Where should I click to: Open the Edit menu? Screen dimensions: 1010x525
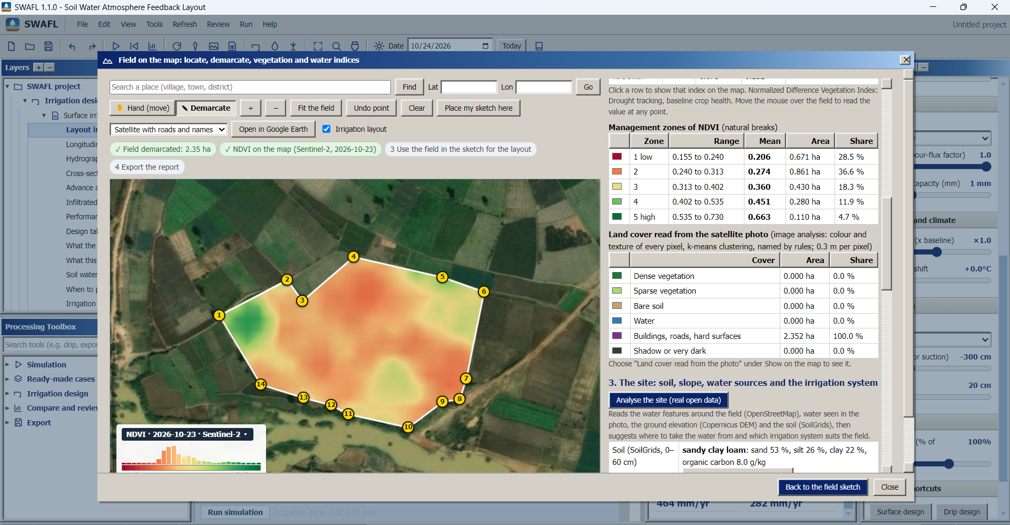click(x=104, y=24)
